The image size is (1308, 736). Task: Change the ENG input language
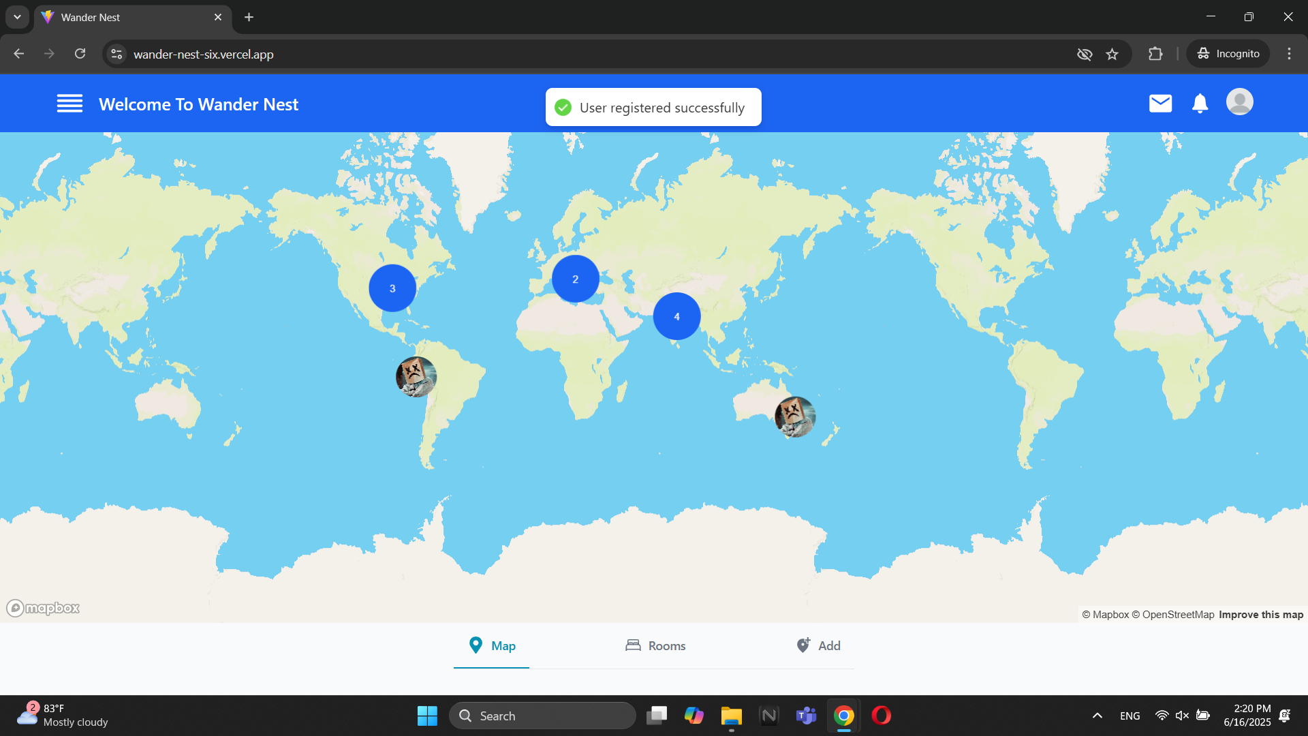coord(1130,716)
